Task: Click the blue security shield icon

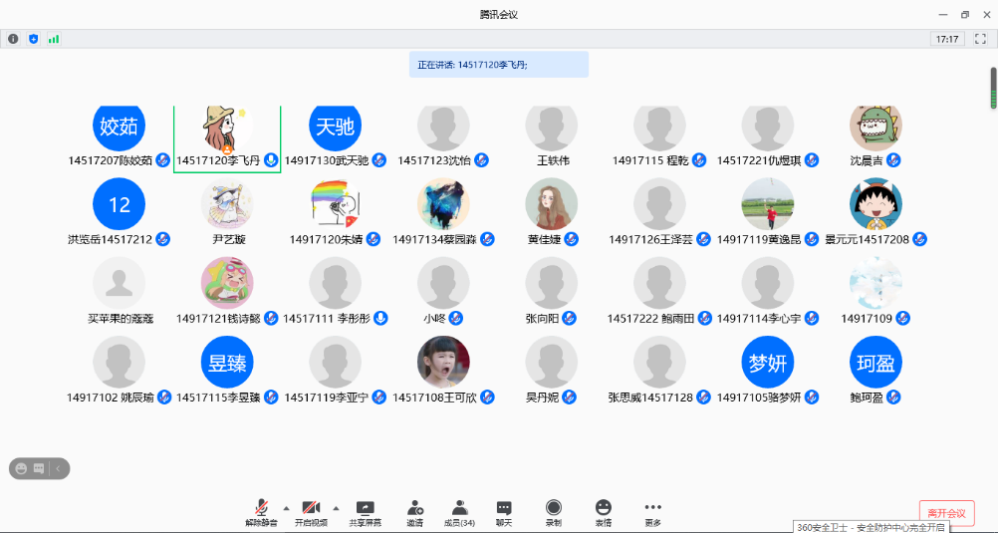Action: click(x=33, y=39)
